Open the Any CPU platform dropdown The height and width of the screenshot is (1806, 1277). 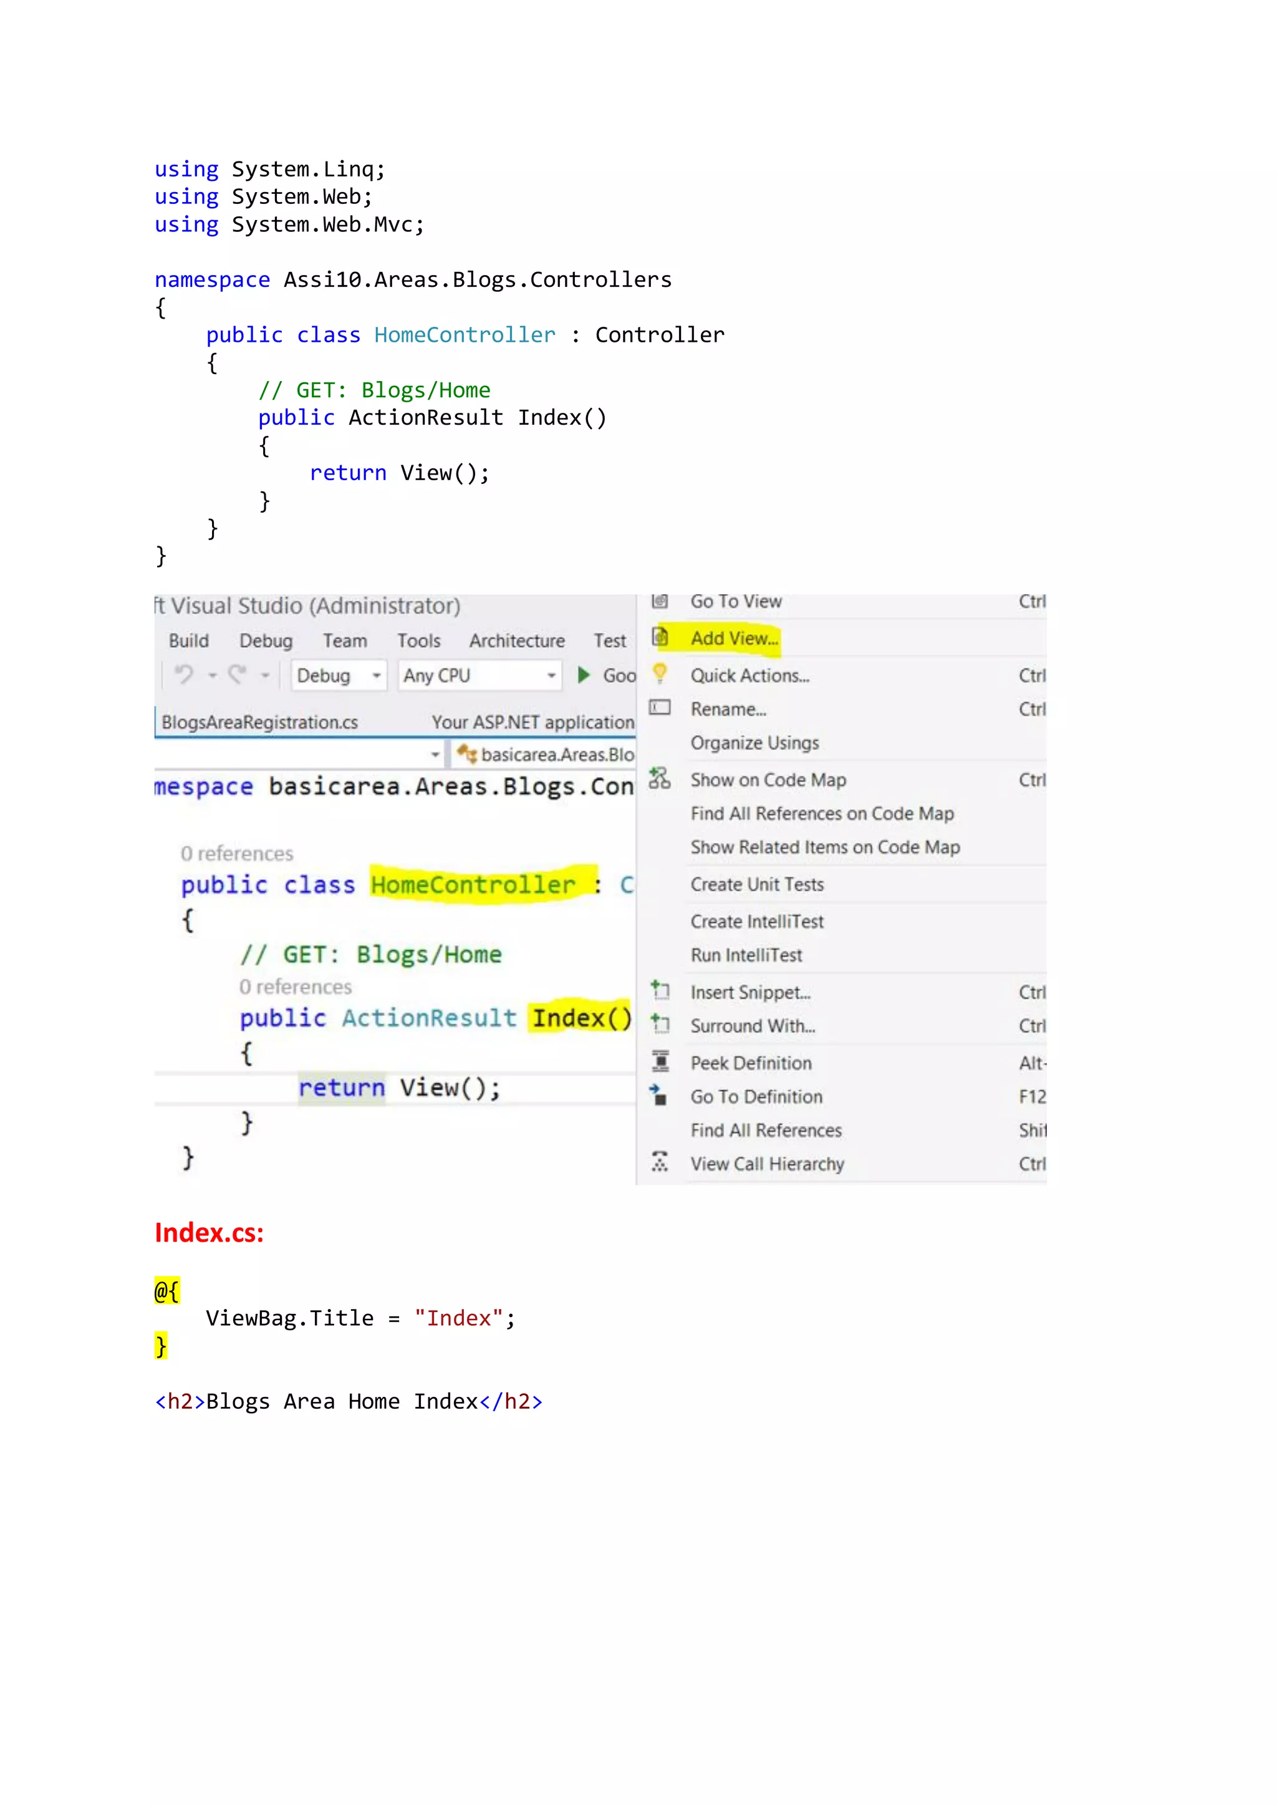coord(479,675)
